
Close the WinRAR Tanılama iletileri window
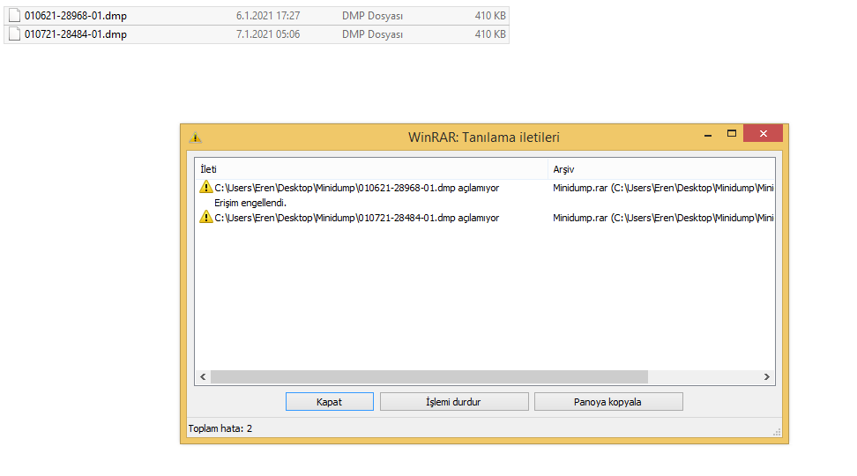763,133
